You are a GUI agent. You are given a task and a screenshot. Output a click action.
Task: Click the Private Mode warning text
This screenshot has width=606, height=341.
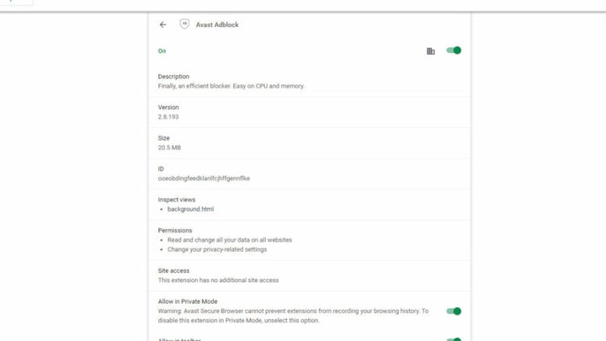pyautogui.click(x=293, y=316)
